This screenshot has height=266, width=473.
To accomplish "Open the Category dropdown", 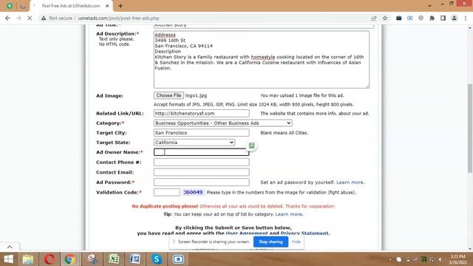I will pos(223,123).
